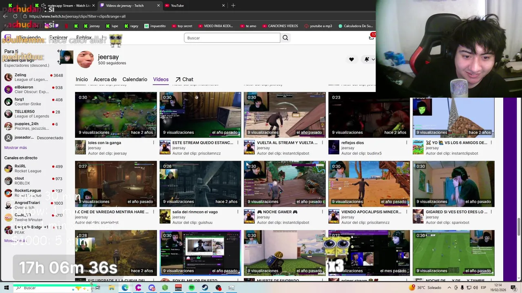Screen dimensions: 522x293
Task: Open options menu for 'VIENDO APOCALIPSIS MINECR...' clip
Action: point(407,212)
